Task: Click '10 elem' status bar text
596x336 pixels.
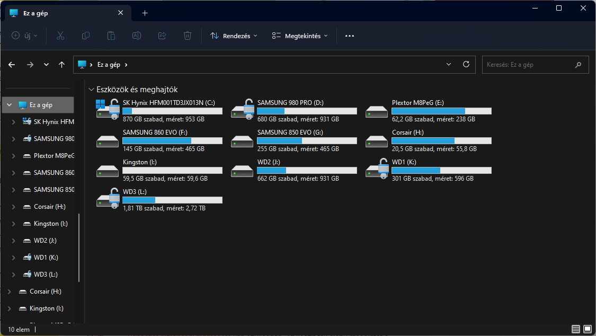Action: pos(19,330)
